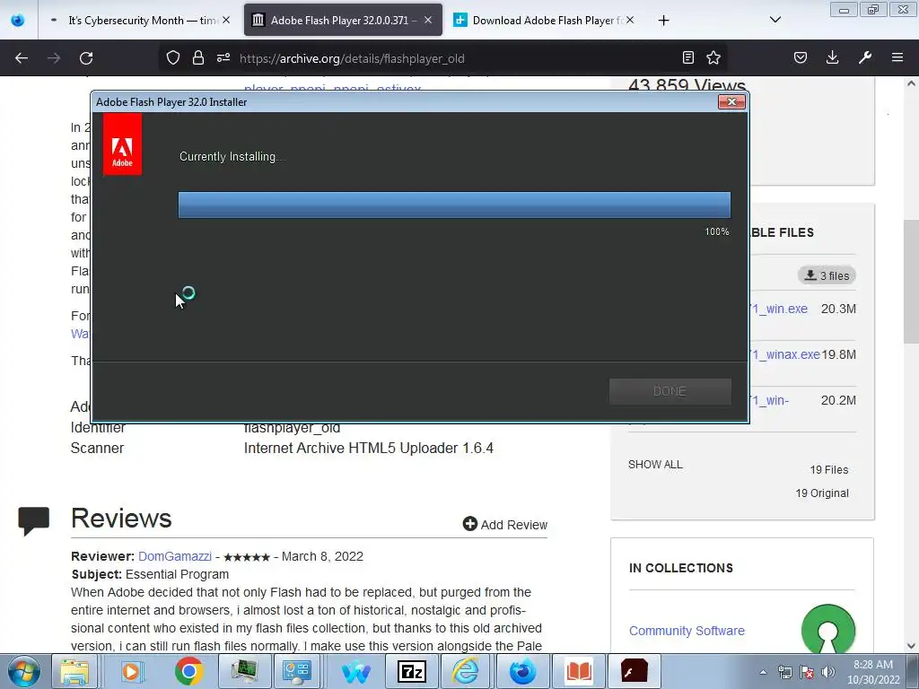
Task: Launch media player from taskbar
Action: tap(131, 671)
